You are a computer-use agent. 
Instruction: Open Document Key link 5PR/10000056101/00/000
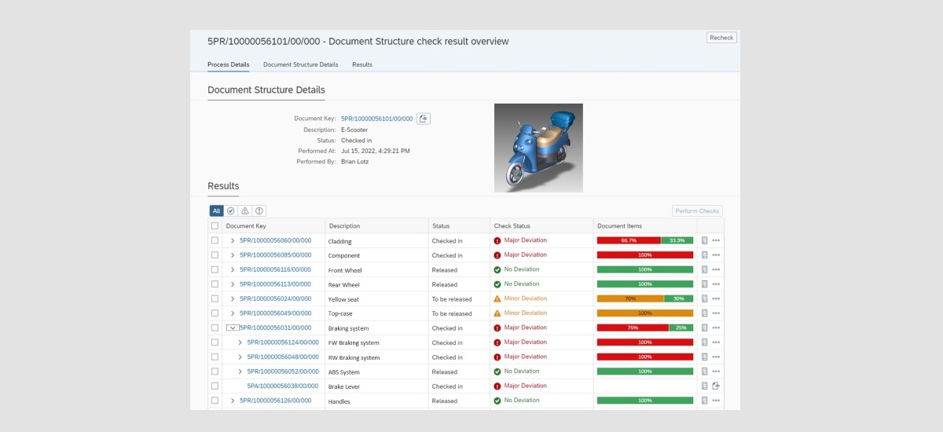point(377,119)
